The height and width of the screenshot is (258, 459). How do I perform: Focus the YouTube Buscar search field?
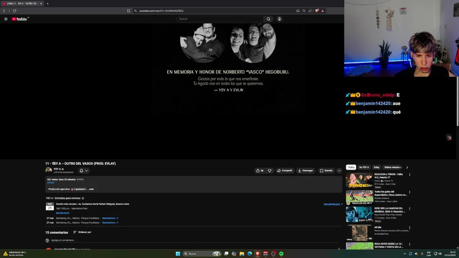pyautogui.click(x=220, y=19)
